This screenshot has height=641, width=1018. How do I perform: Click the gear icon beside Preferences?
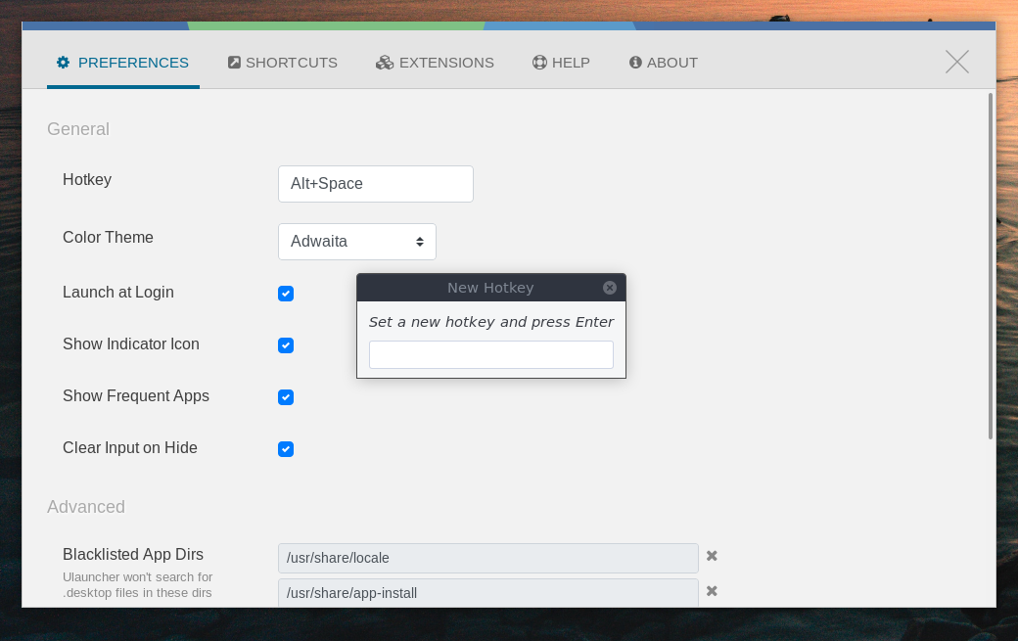63,62
